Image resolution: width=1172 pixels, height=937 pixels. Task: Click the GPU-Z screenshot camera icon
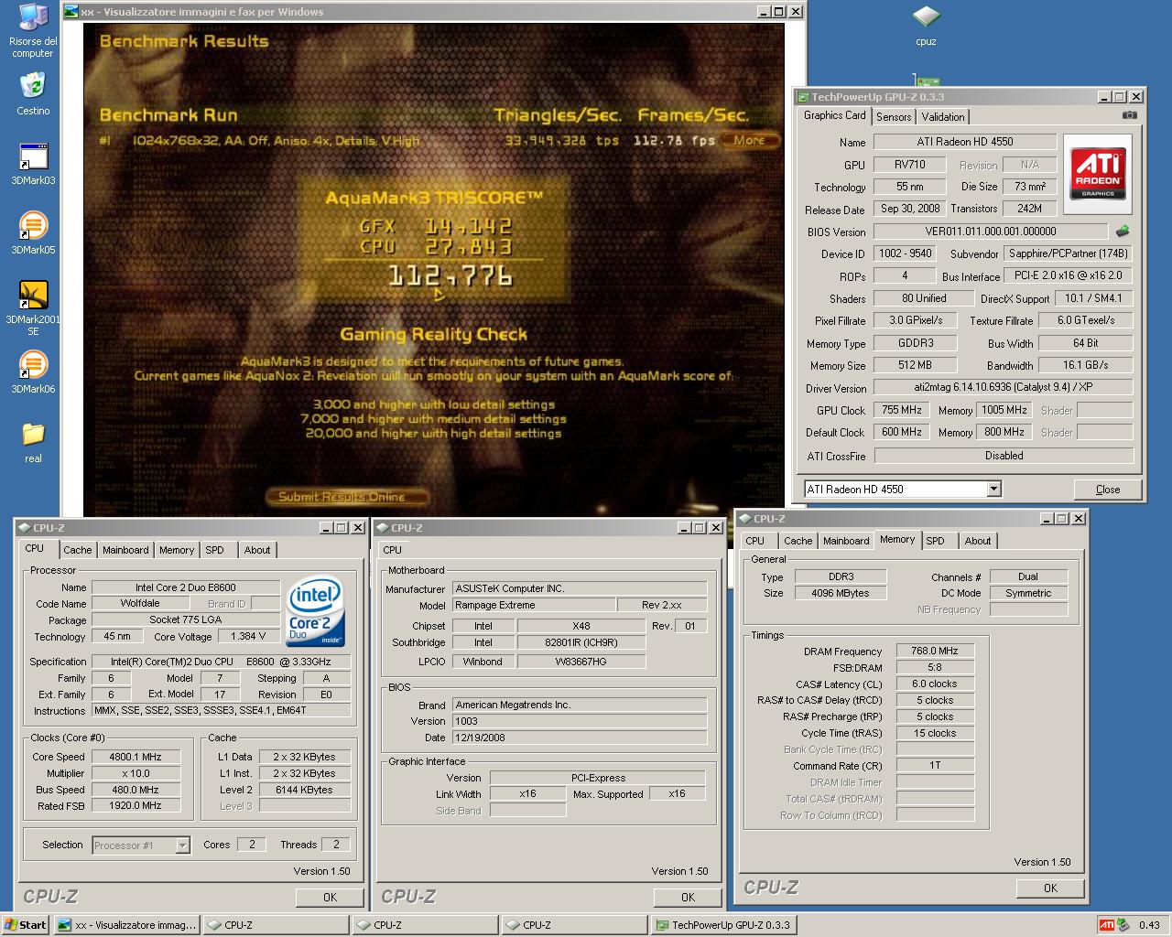coord(1130,115)
